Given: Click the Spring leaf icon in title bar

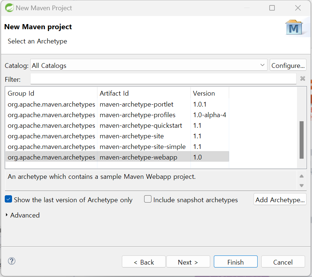Looking at the screenshot, I should tap(9, 8).
